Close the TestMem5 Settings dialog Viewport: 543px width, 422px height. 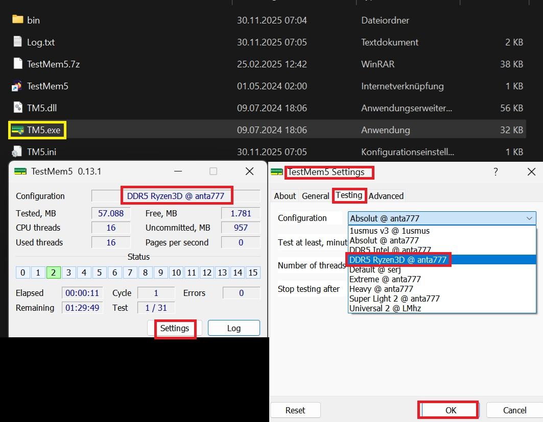pyautogui.click(x=531, y=171)
